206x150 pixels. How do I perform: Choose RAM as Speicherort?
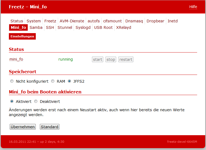(53, 81)
